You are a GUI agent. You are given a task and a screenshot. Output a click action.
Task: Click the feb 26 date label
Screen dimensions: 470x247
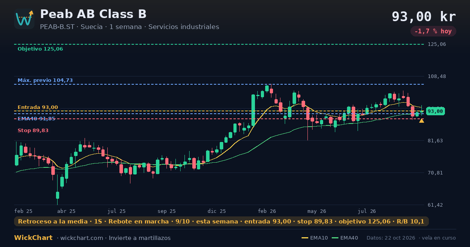click(x=267, y=211)
